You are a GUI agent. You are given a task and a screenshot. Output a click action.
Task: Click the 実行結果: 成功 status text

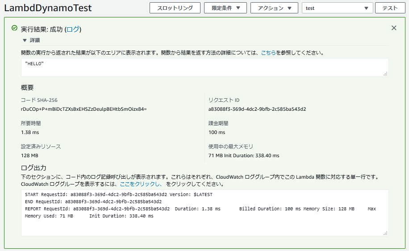pyautogui.click(x=42, y=29)
